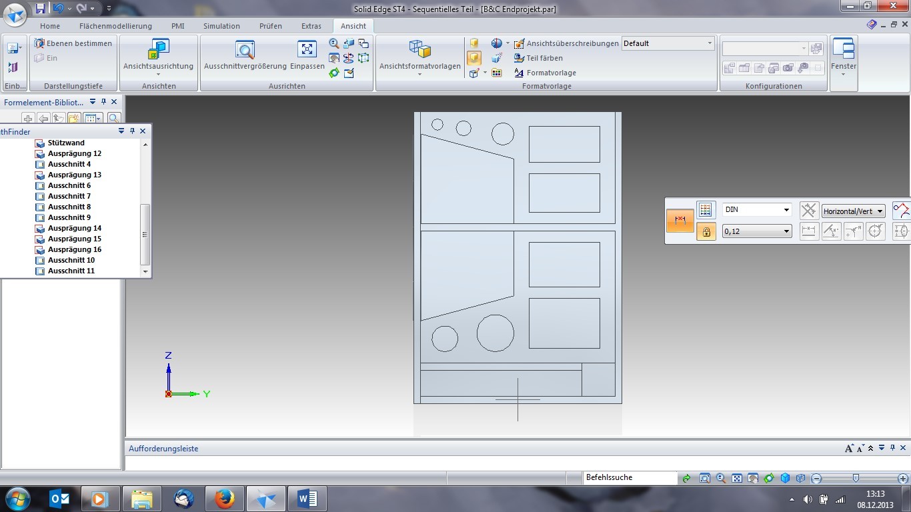Screen dimensions: 911x512
Task: Expand the Default view overrides dropdown
Action: tap(710, 43)
